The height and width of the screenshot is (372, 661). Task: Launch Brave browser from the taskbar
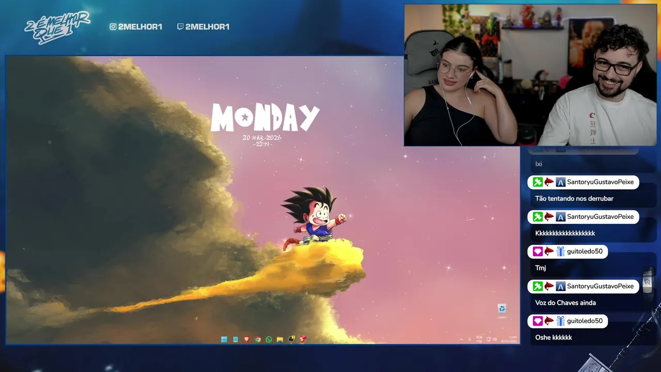246,339
